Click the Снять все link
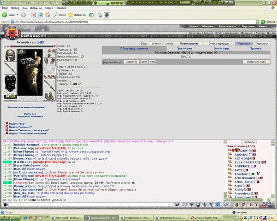 click(x=30, y=114)
